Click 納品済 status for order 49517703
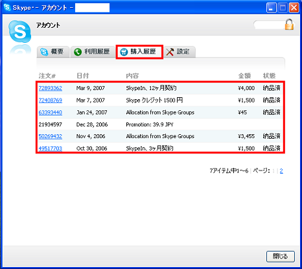 (x=272, y=148)
